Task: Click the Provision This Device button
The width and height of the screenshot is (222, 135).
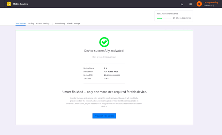Action: click(104, 116)
